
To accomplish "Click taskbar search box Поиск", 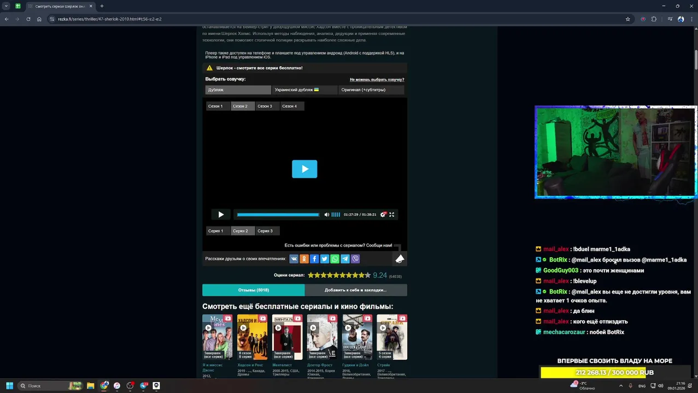I will coord(50,386).
